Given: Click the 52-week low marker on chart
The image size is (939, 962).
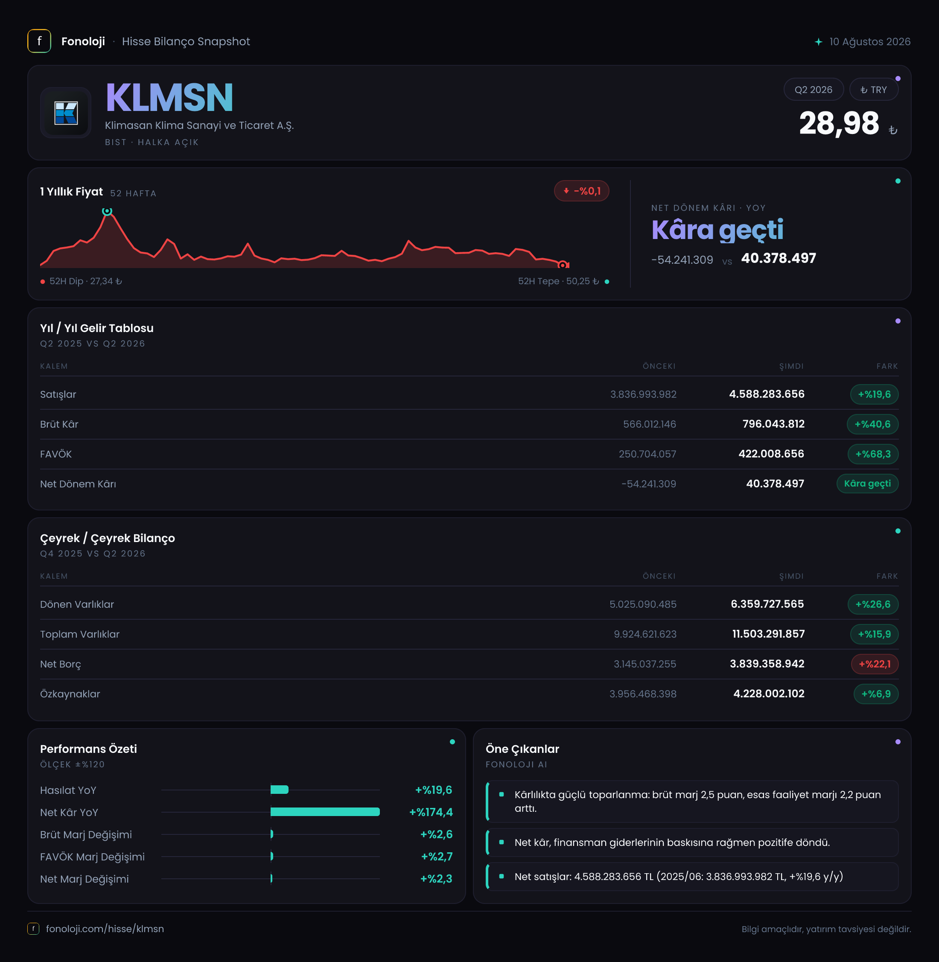Looking at the screenshot, I should (x=562, y=265).
